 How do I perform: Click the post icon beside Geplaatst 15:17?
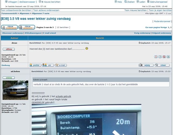139,43
